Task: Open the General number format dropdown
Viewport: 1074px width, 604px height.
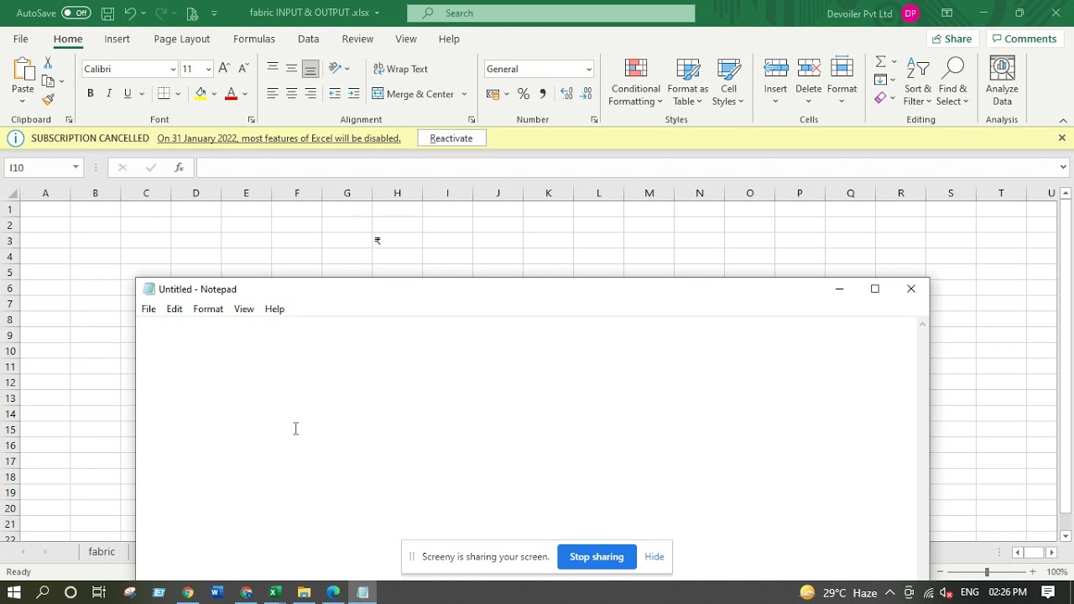Action: tap(588, 69)
